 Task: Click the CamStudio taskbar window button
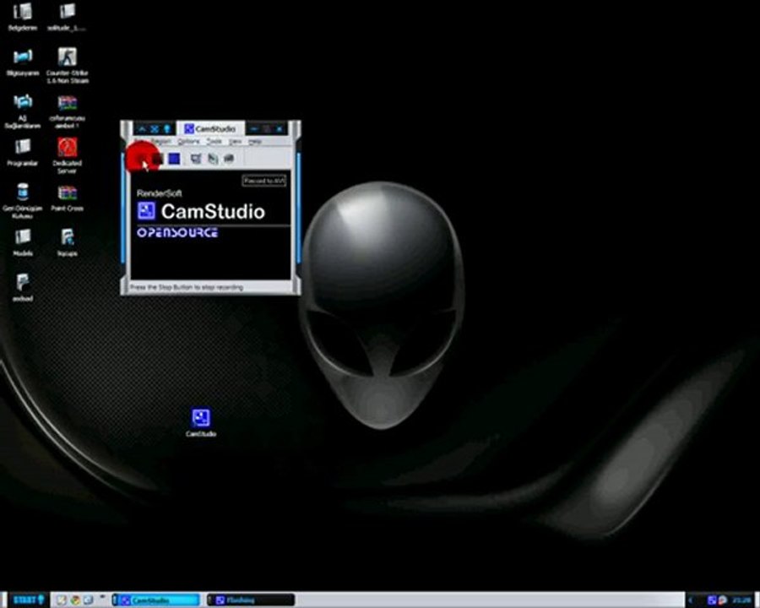(157, 600)
